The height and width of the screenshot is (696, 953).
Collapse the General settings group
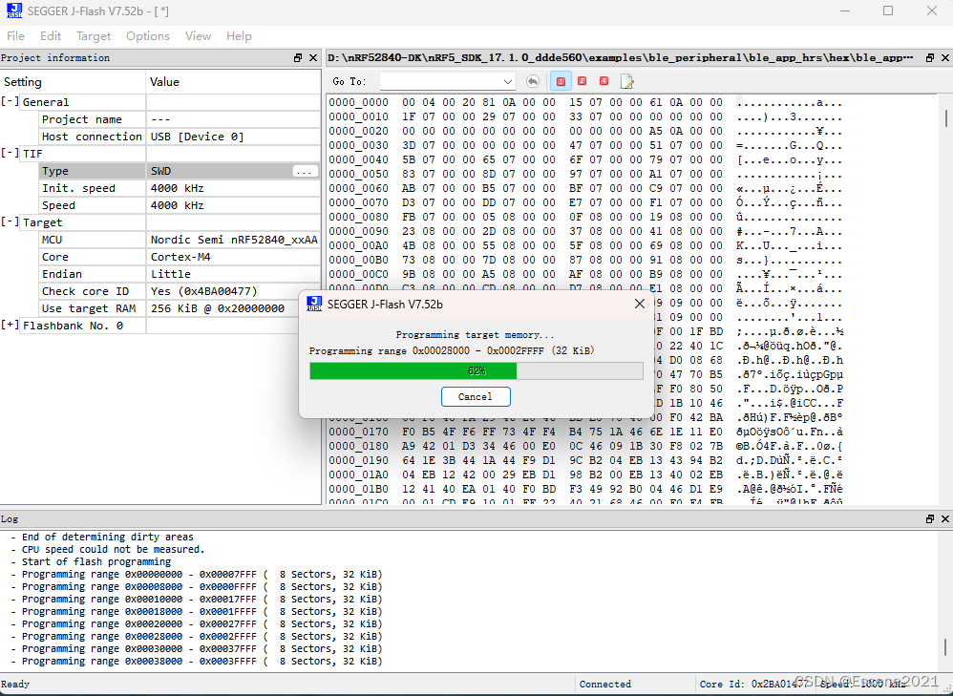[x=10, y=101]
